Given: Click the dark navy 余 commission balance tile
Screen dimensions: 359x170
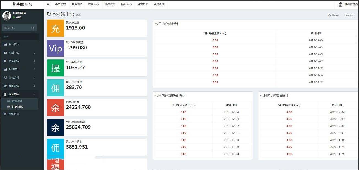Looking at the screenshot, I should tap(55, 127).
